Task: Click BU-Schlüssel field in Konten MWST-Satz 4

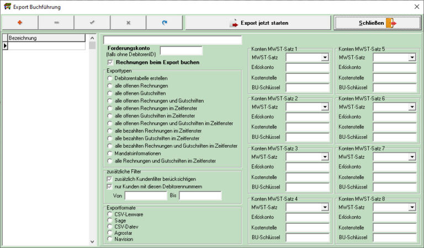Action: tap(308, 238)
